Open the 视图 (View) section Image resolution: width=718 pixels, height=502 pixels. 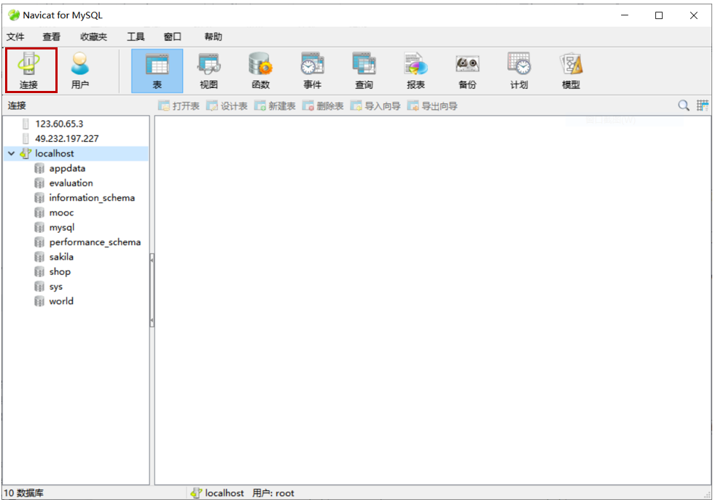coord(208,71)
